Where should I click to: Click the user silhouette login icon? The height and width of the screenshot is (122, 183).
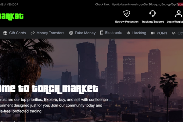click(178, 14)
